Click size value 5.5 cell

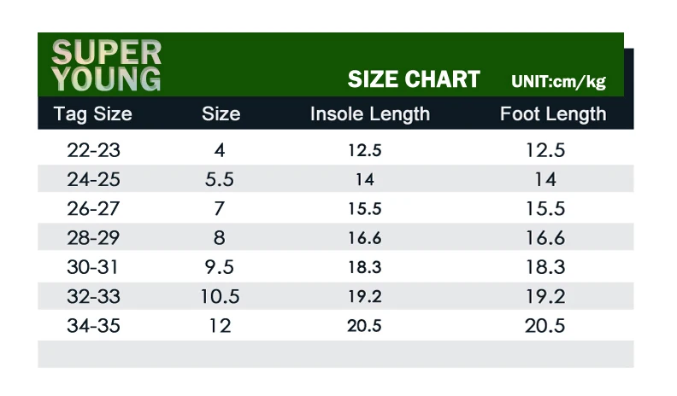tap(220, 180)
